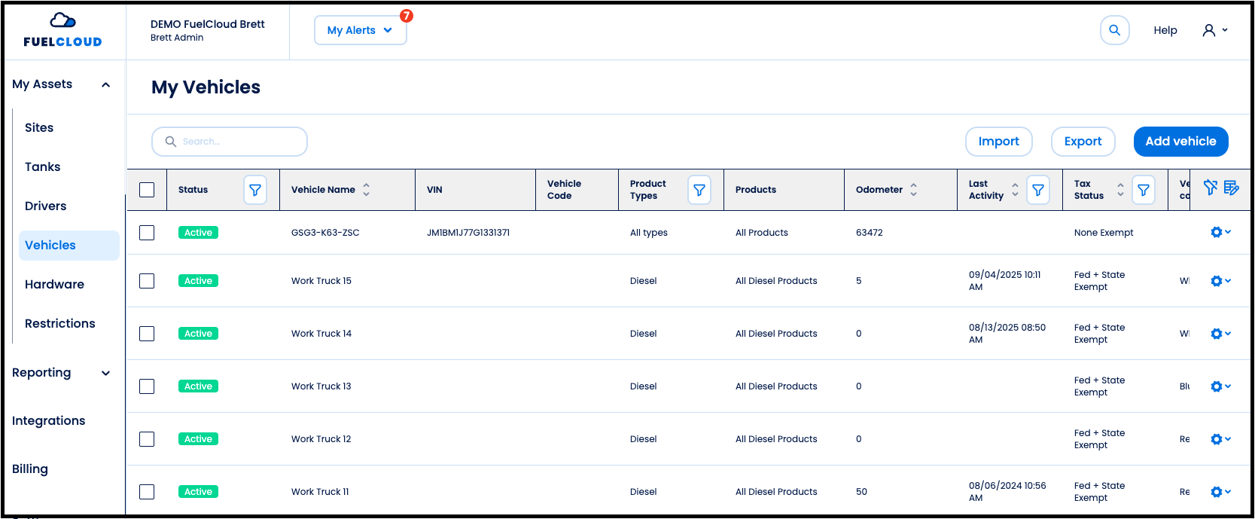Viewport: 1255px width, 519px height.
Task: Open the Status column filter
Action: (x=255, y=190)
